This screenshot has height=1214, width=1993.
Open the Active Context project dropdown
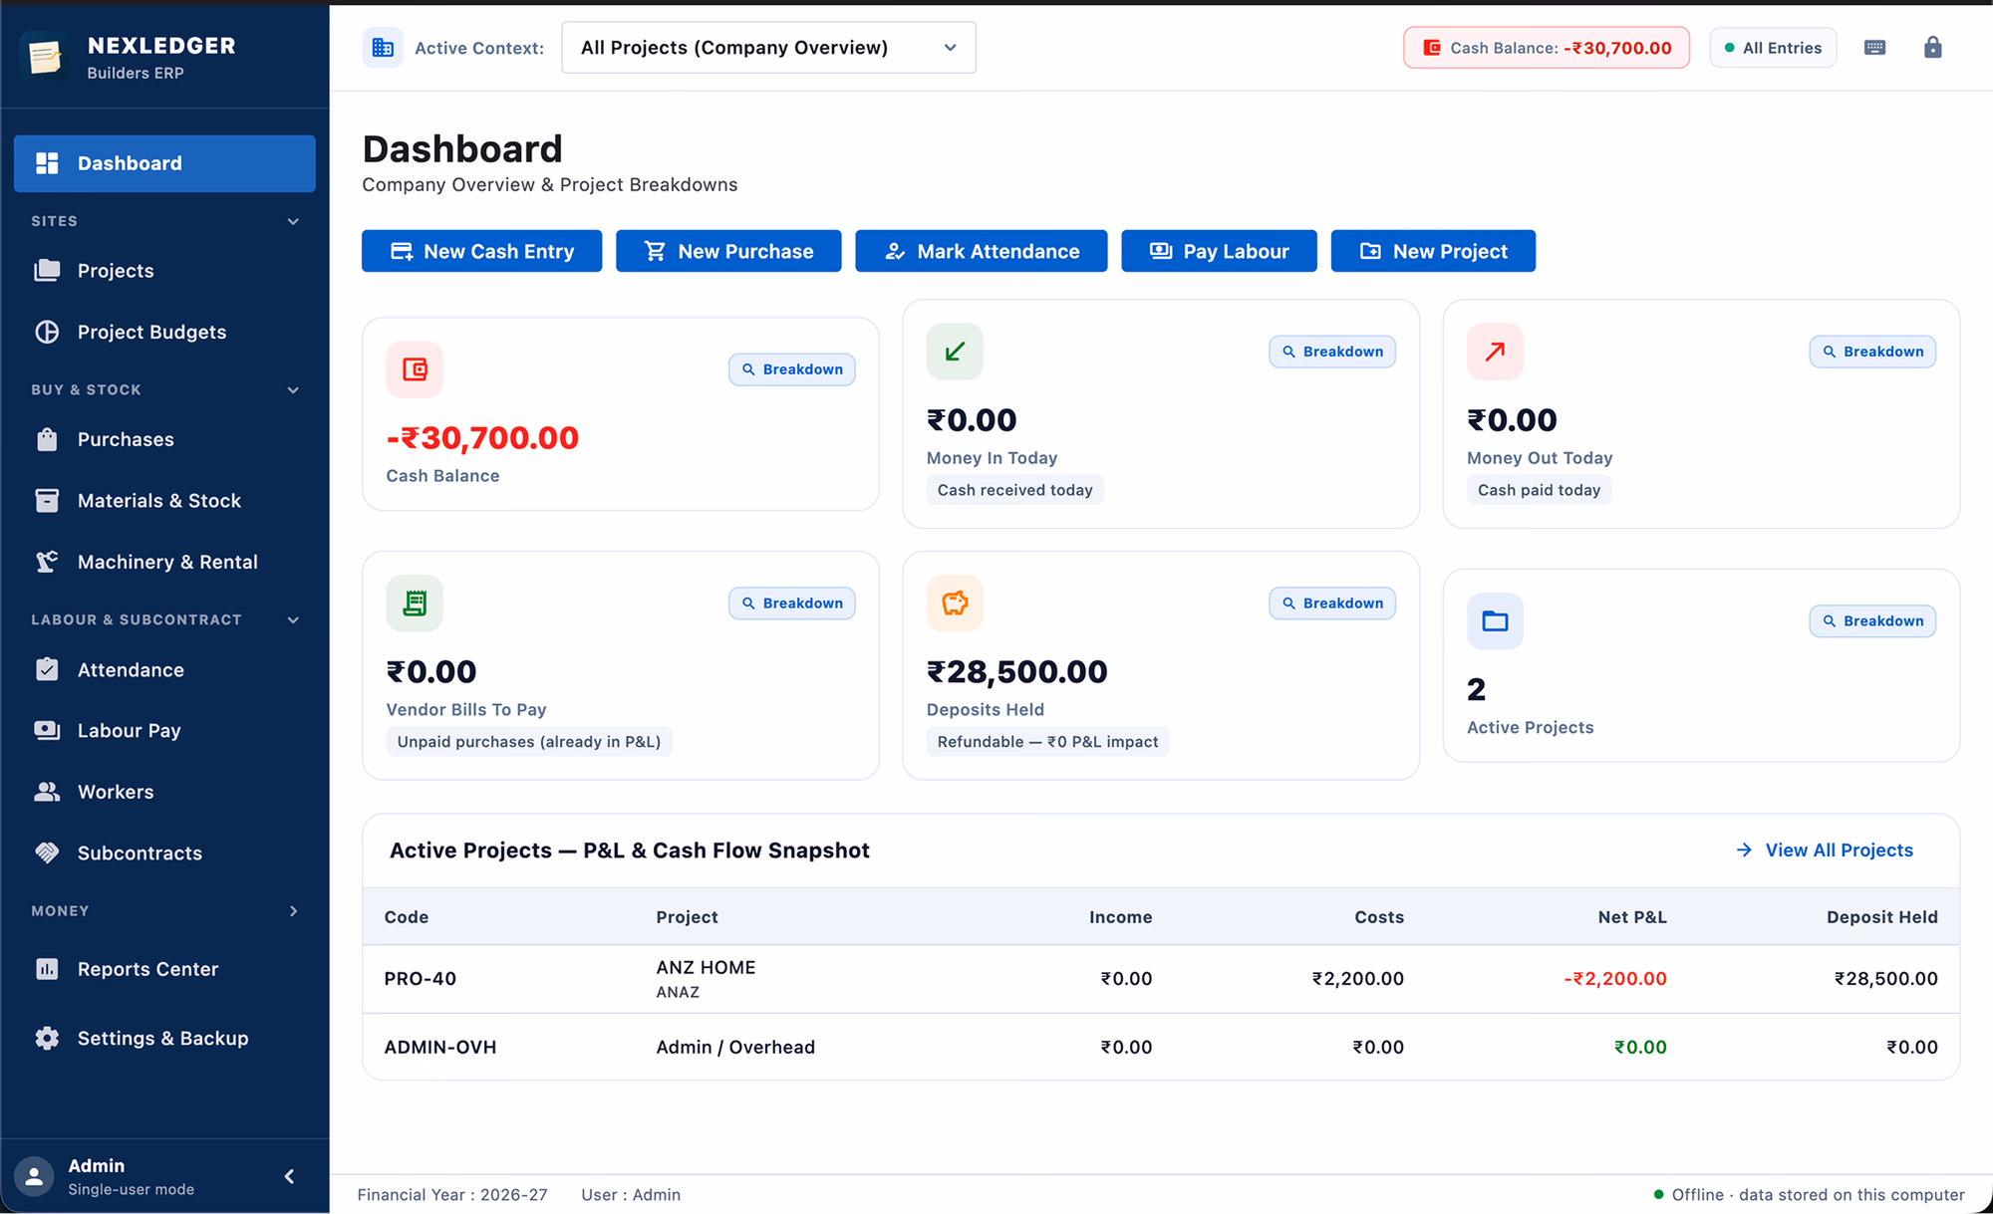coord(768,48)
